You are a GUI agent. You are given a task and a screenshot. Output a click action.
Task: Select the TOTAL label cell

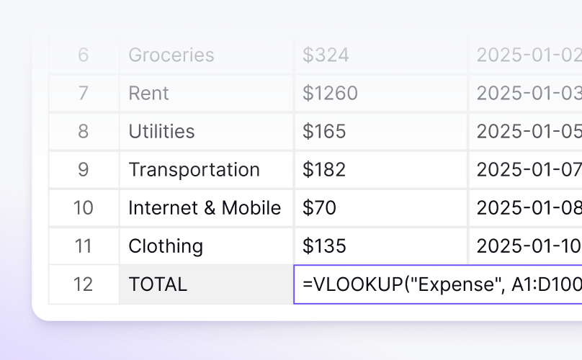coord(206,284)
